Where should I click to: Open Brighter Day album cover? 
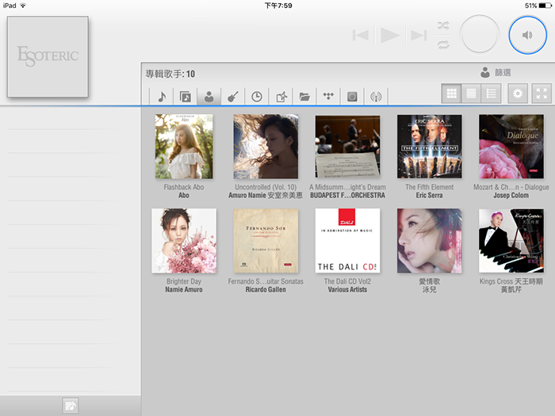184,241
